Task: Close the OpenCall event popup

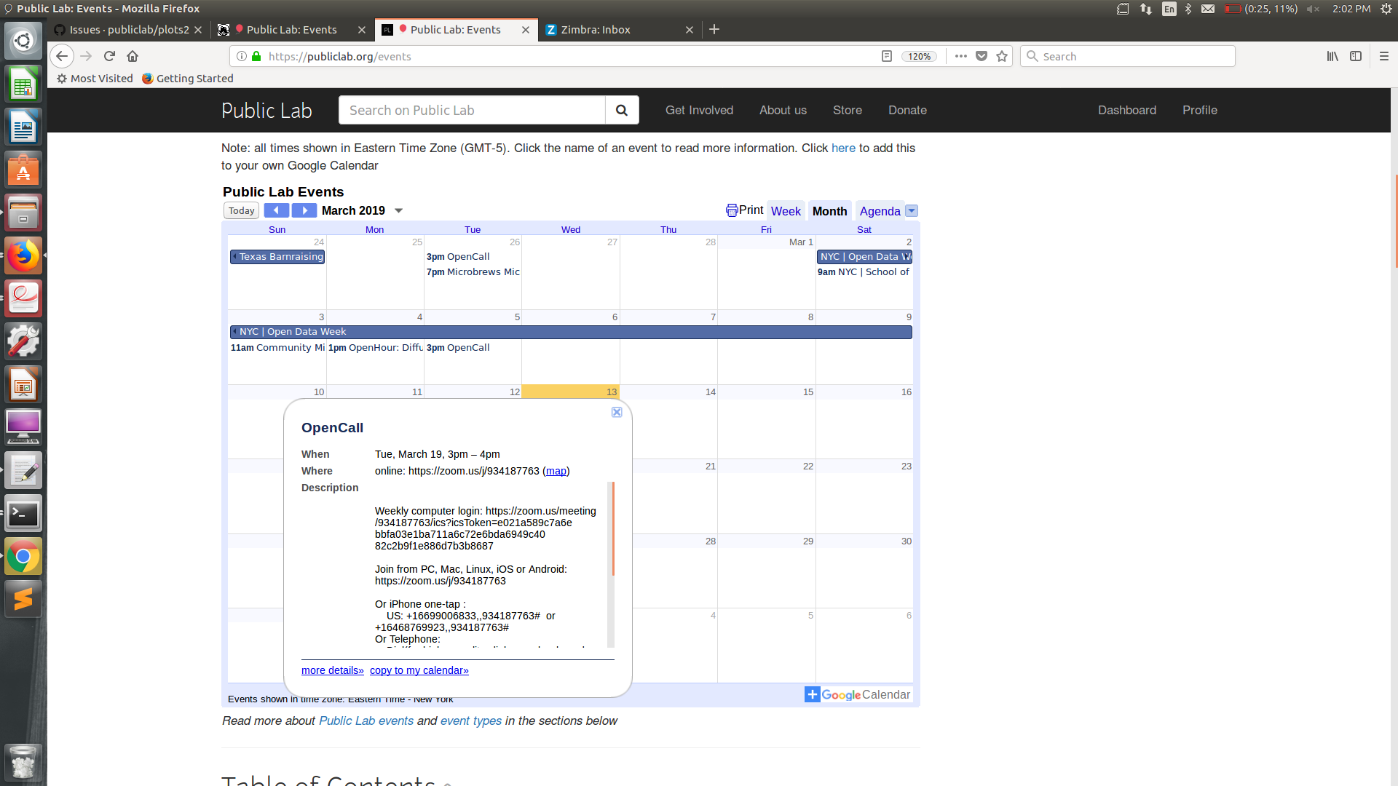Action: tap(617, 412)
